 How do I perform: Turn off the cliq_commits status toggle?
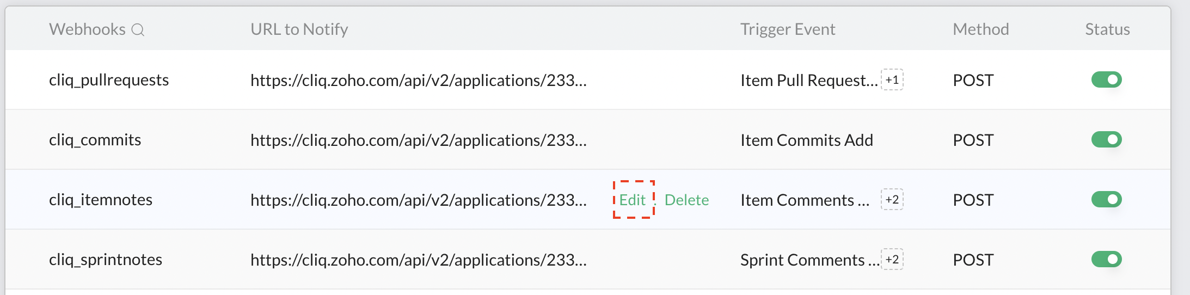point(1106,139)
